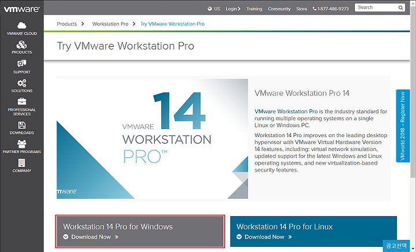
Task: Click the scrollbar down arrow
Action: (x=413, y=249)
